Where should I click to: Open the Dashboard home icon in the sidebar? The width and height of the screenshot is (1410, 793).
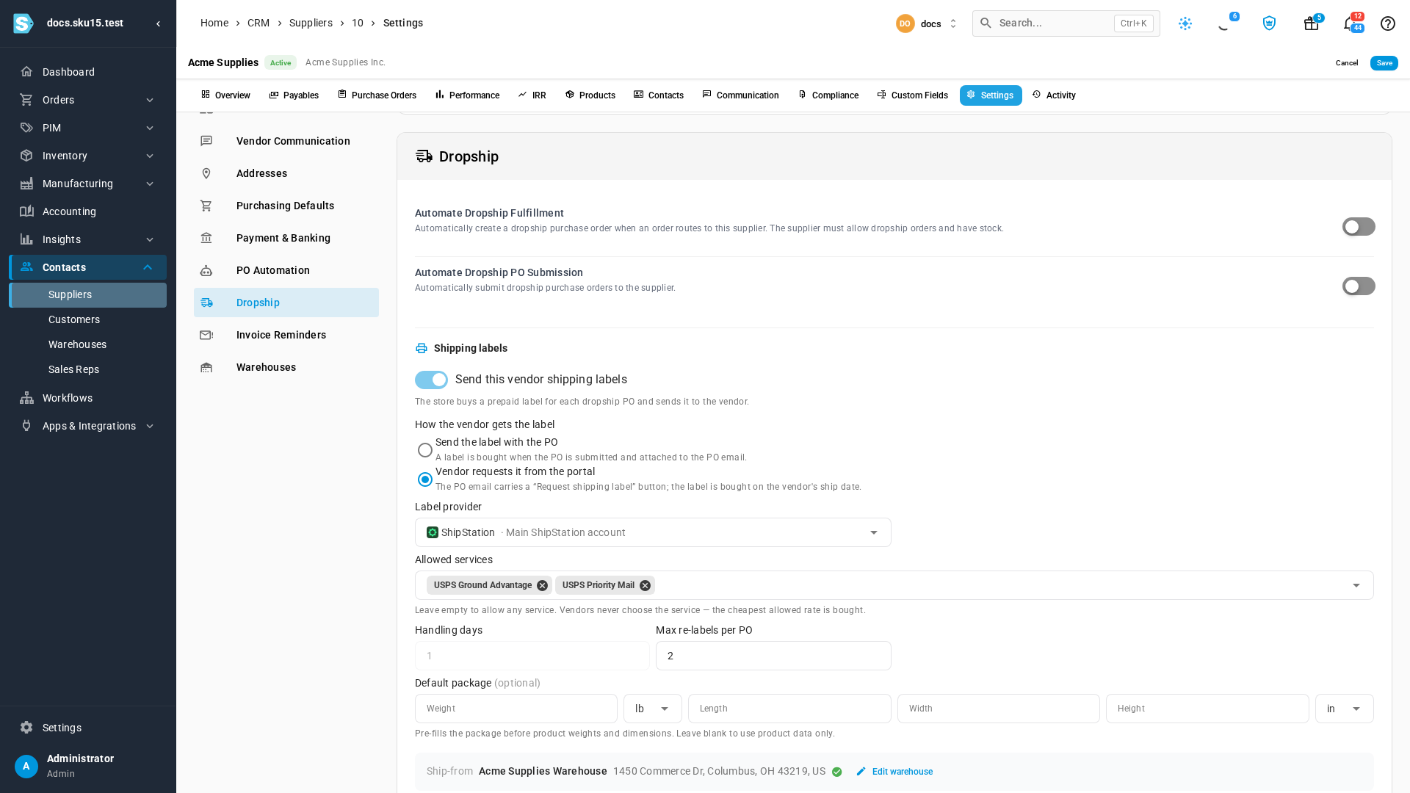tap(26, 72)
